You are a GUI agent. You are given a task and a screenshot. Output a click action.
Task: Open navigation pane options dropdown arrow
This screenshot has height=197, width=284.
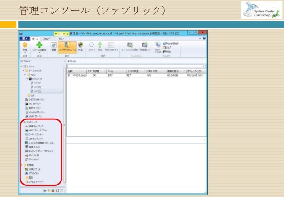tap(65, 190)
